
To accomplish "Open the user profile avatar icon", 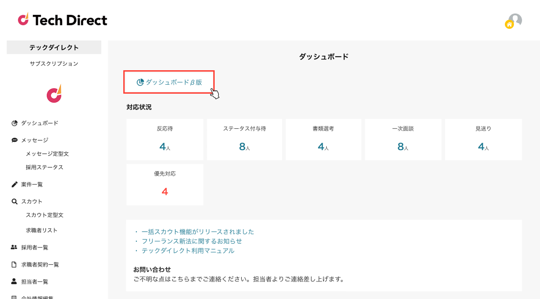I will [x=514, y=20].
